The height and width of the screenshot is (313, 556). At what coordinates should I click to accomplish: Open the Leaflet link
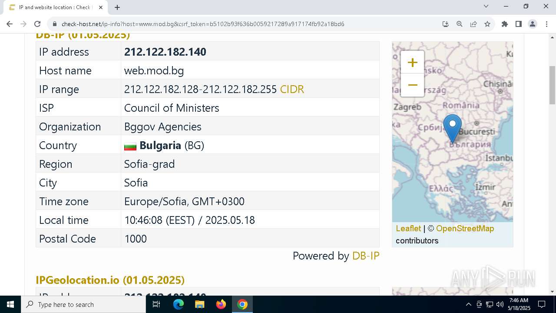tap(408, 228)
